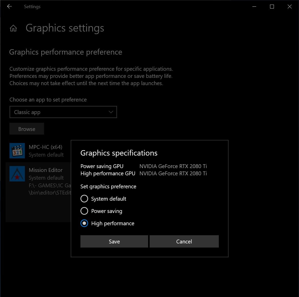Viewport: 299px width, 297px height.
Task: Click MPC-HC (x64) app name
Action: pos(46,147)
